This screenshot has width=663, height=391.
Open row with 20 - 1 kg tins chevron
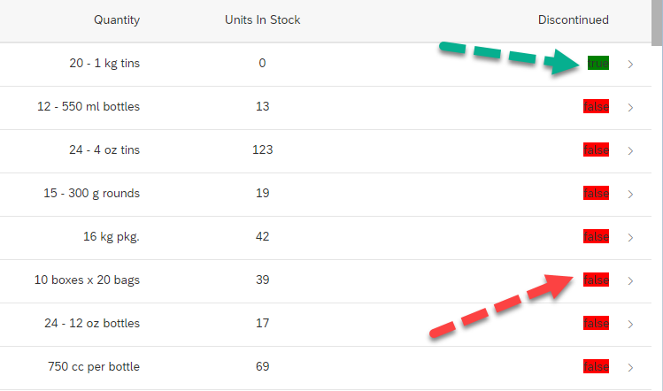pyautogui.click(x=630, y=64)
